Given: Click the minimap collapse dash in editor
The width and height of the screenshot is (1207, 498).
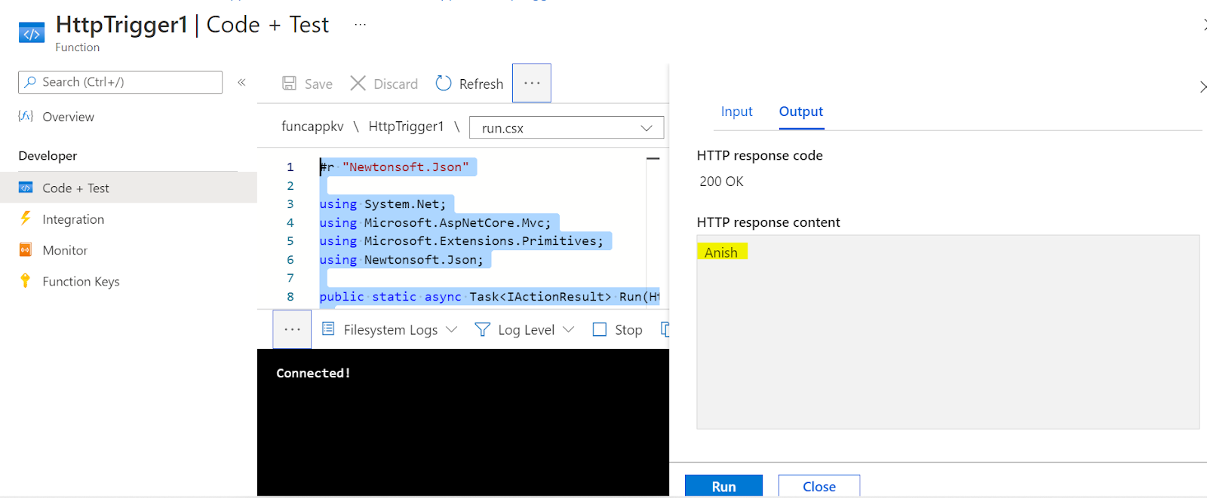Looking at the screenshot, I should 653,158.
